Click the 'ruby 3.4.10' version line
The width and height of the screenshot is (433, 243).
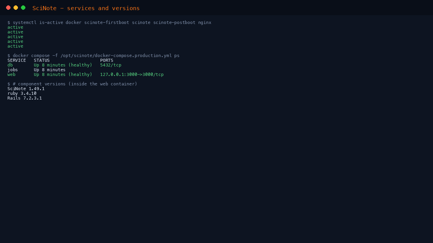tap(22, 93)
